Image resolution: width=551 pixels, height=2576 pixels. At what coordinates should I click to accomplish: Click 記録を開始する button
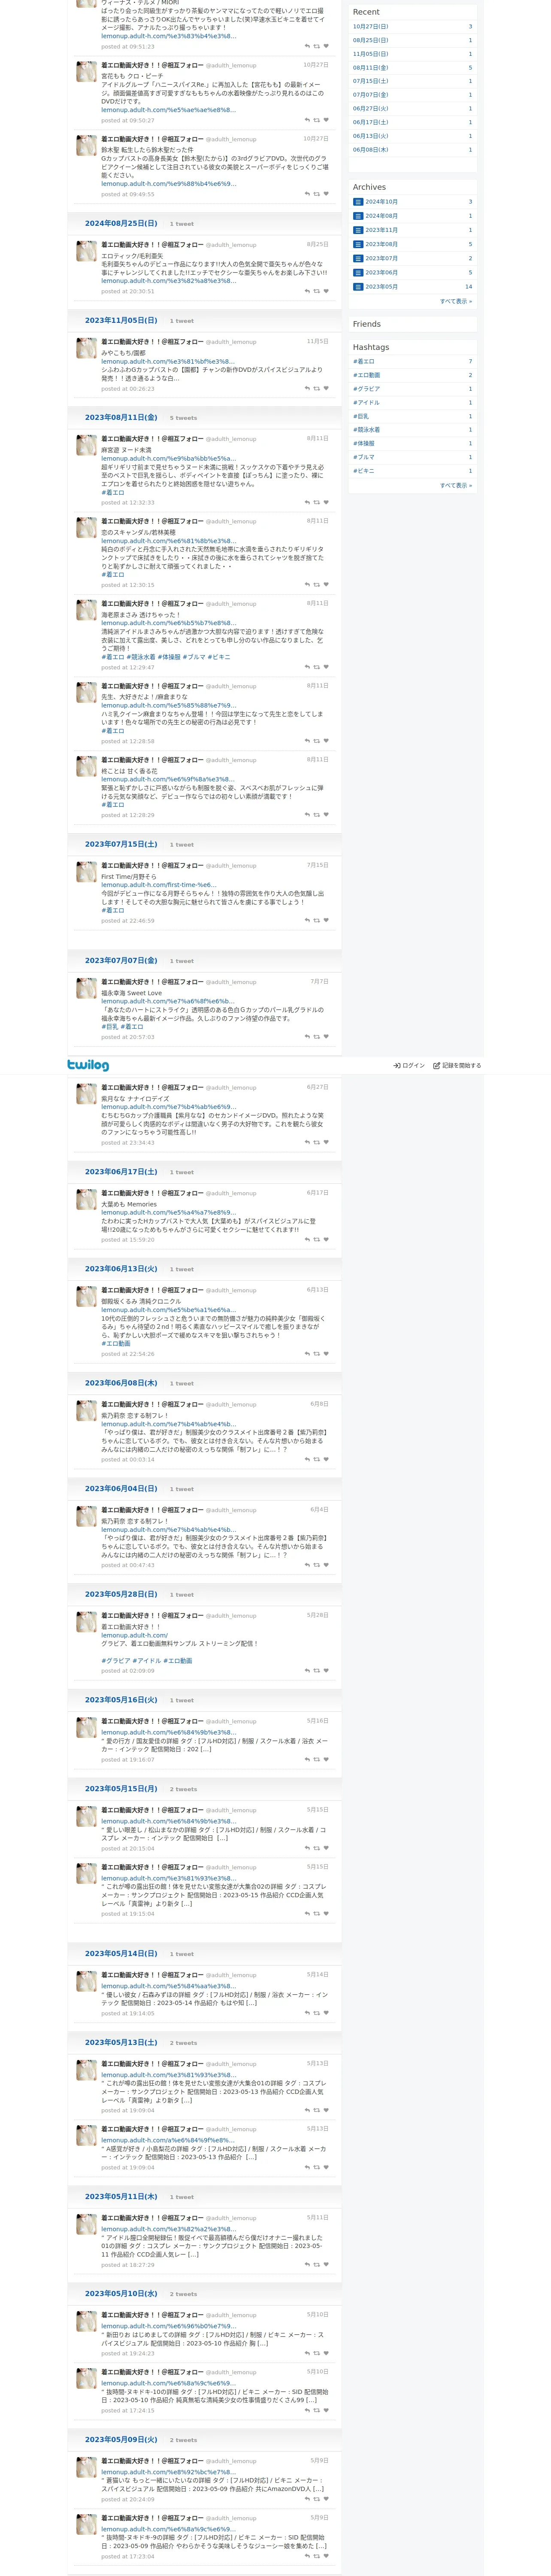(457, 1066)
